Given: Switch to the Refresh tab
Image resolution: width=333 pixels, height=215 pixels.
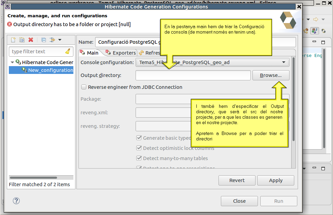Looking at the screenshot, I should 150,53.
